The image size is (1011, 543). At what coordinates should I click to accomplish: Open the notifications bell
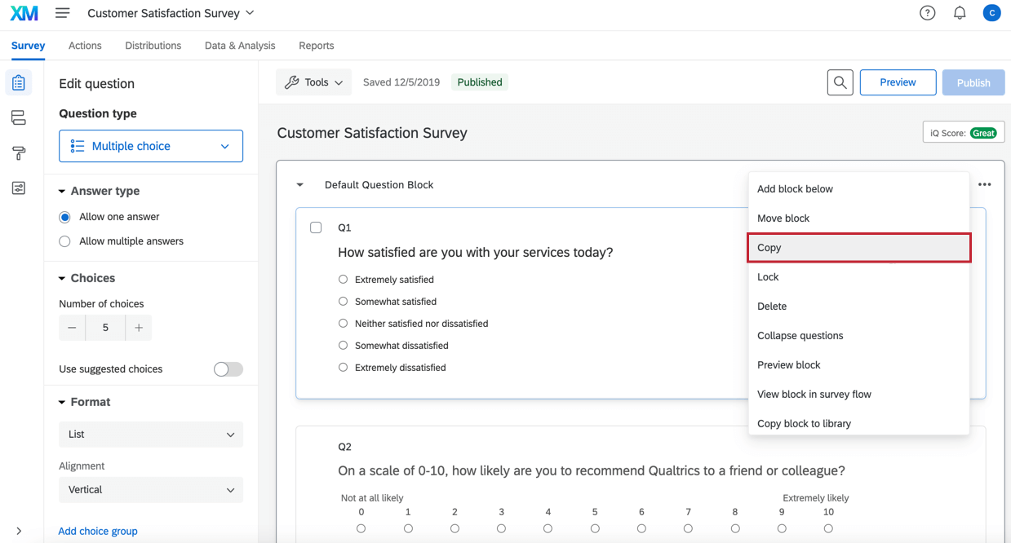960,13
